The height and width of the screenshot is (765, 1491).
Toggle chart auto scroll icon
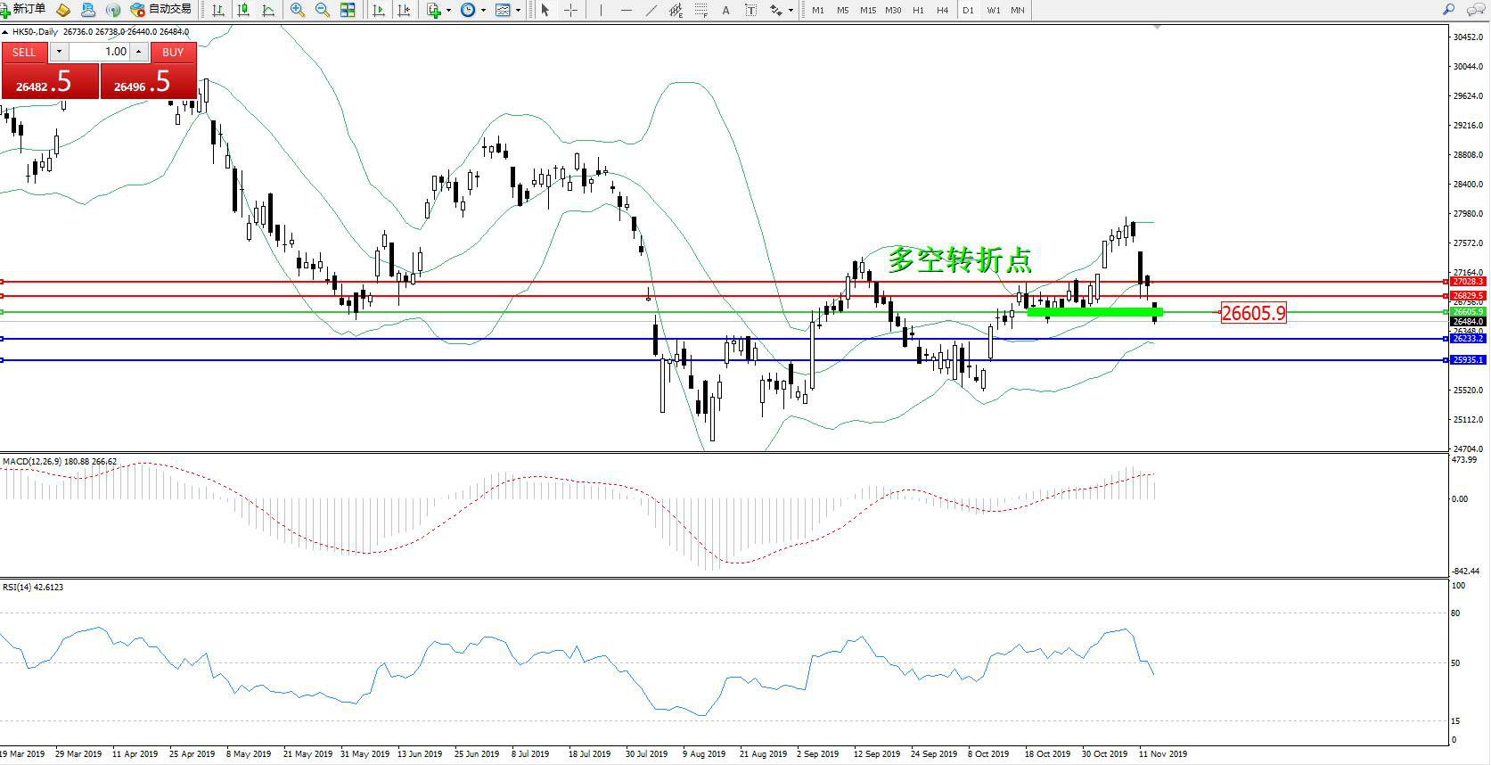(379, 11)
